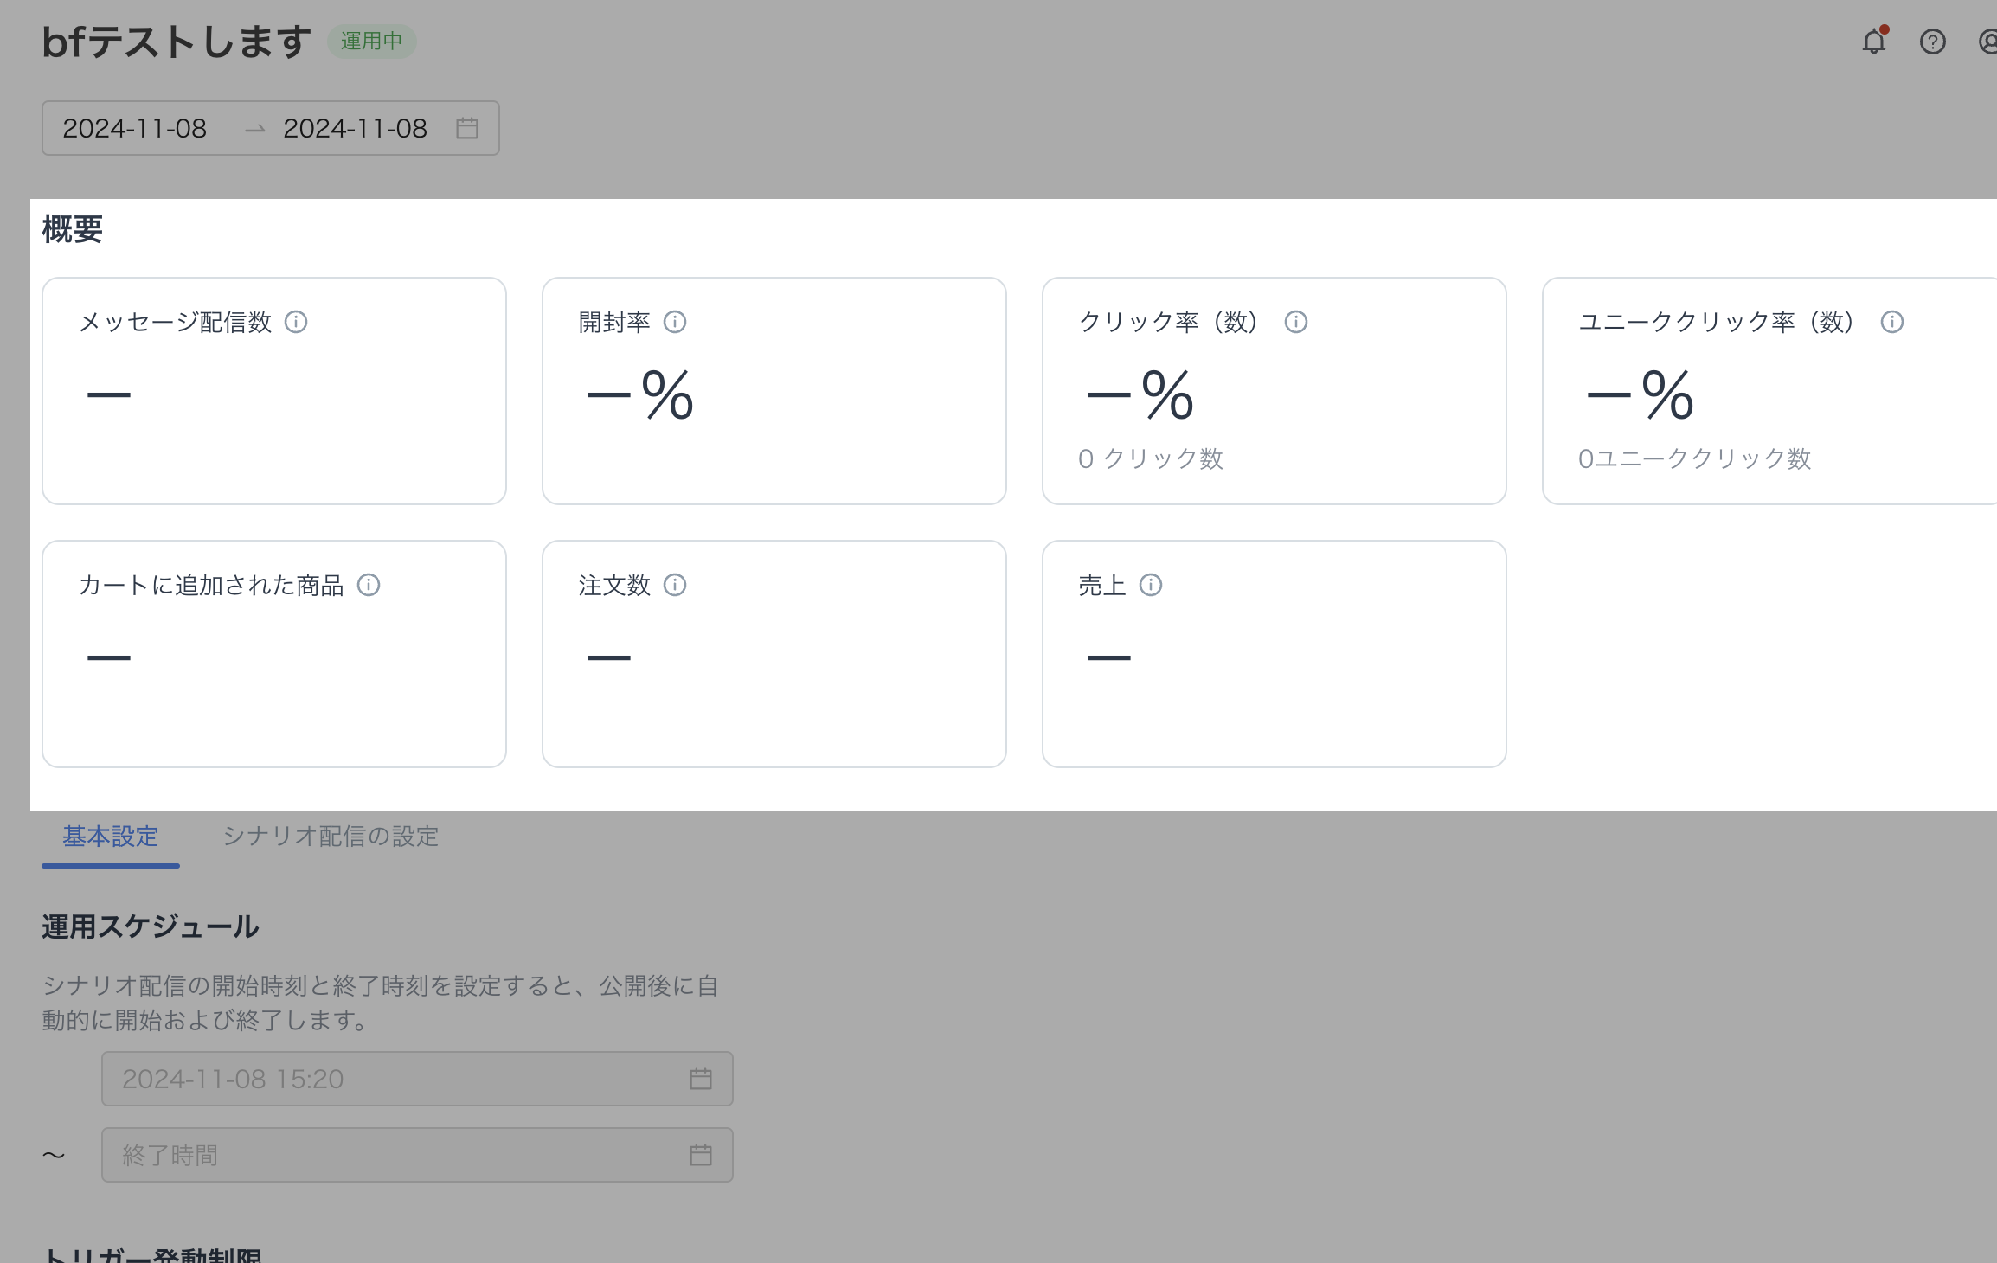Click info icon next to 開封率
Viewport: 1997px width, 1263px height.
click(675, 322)
